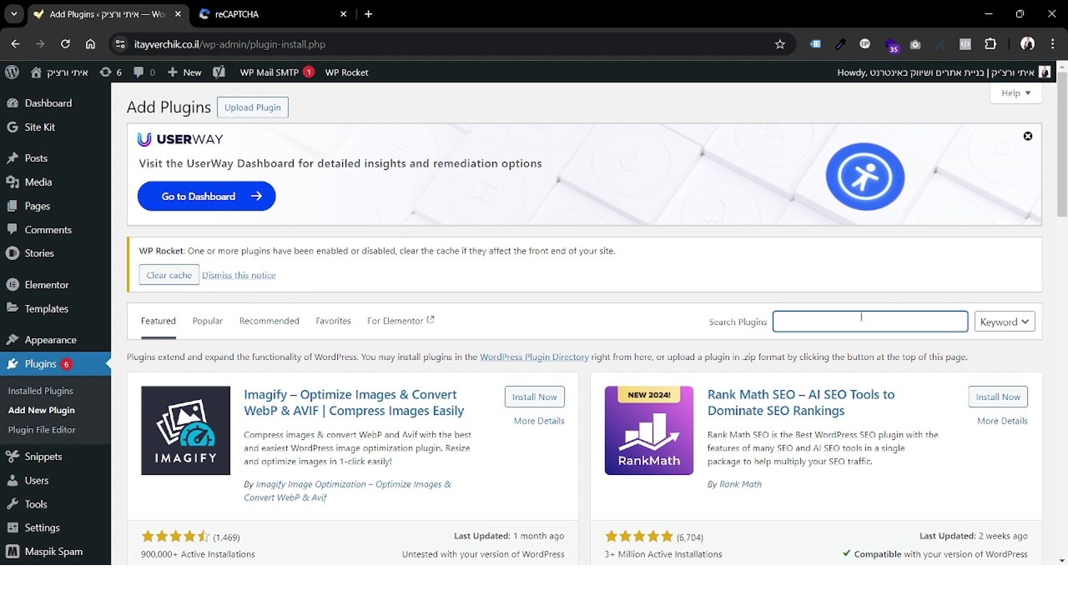The width and height of the screenshot is (1068, 600).
Task: Click the browser address bar URL
Action: (229, 44)
